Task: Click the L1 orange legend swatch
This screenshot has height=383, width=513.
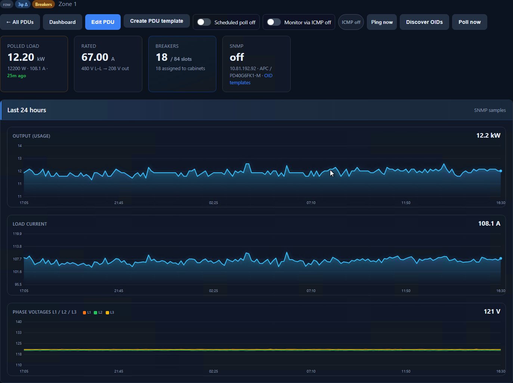Action: click(84, 313)
